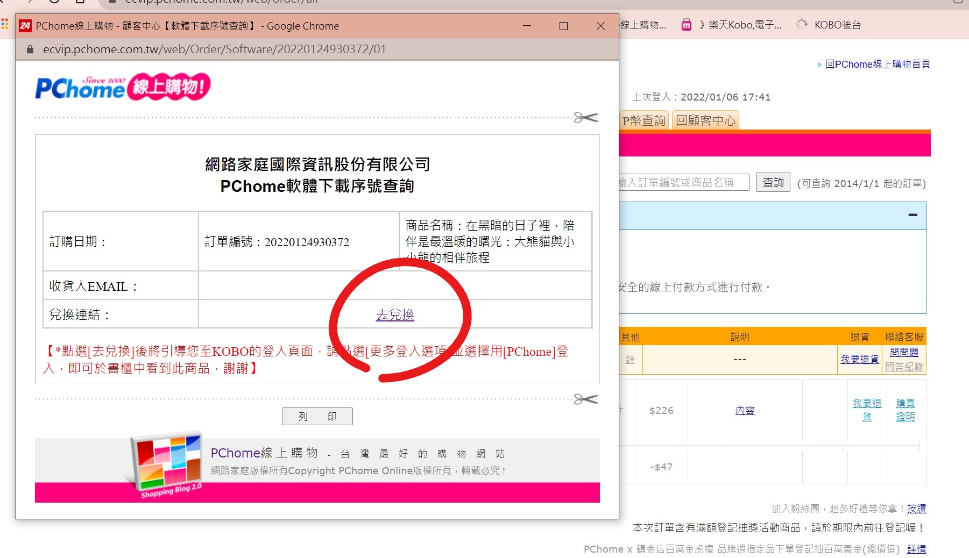Screen dimensions: 969x558
Task: Click the apps grid icon in bookmarks bar
Action: coord(5,24)
